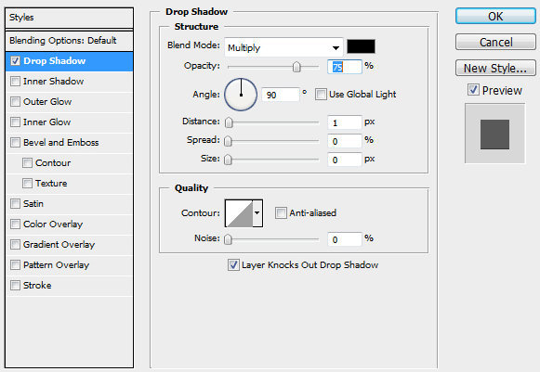The width and height of the screenshot is (540, 372).
Task: Toggle the Drop Shadow checkbox
Action: click(15, 61)
